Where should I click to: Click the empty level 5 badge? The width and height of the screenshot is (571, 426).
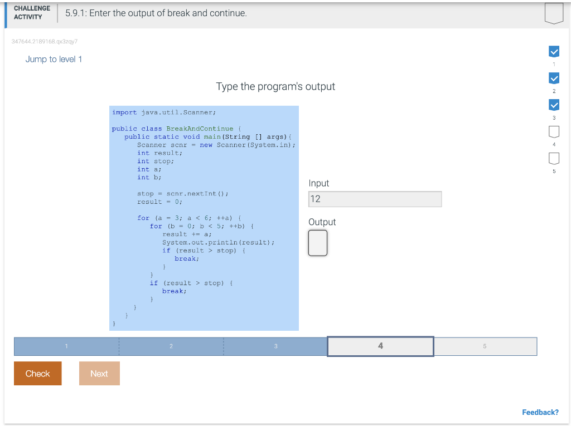tap(554, 158)
